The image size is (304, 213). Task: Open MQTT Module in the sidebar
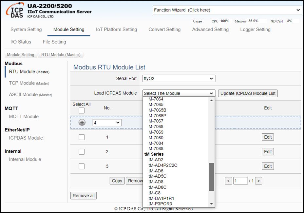point(24,117)
